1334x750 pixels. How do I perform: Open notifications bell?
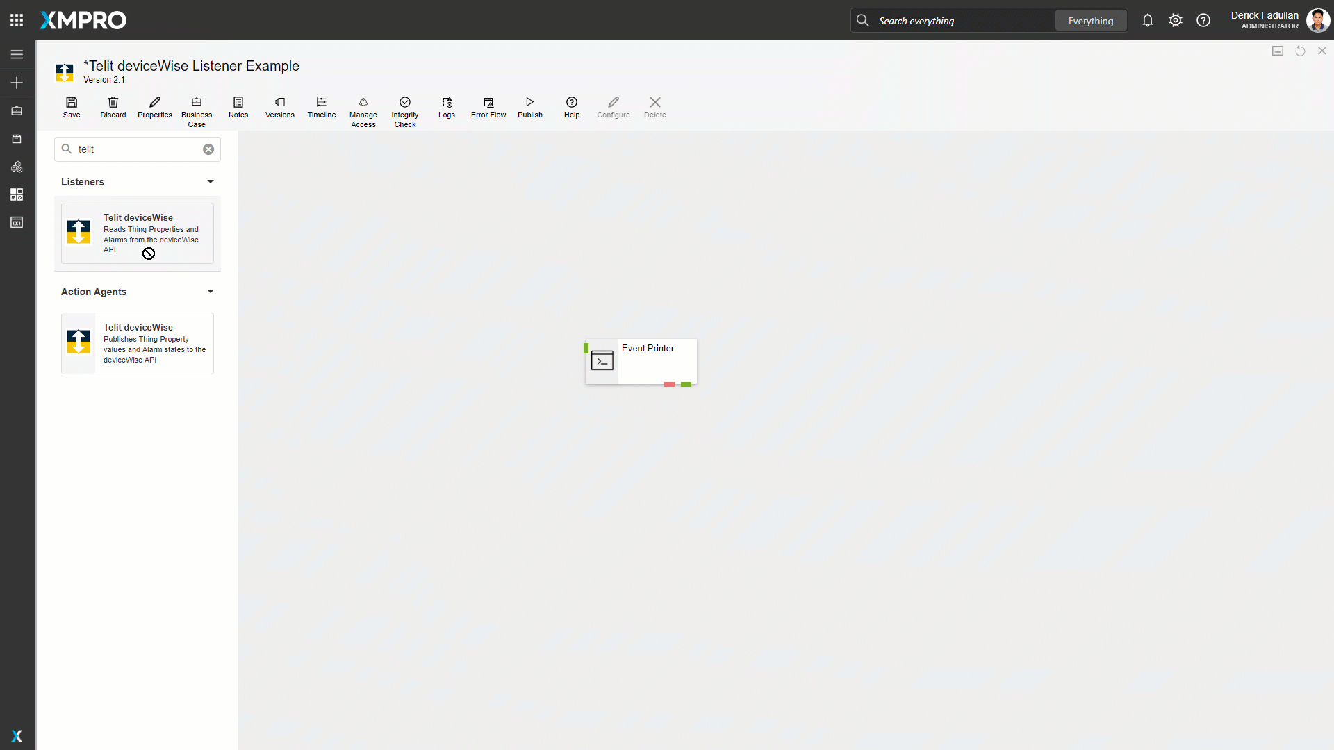pos(1147,21)
